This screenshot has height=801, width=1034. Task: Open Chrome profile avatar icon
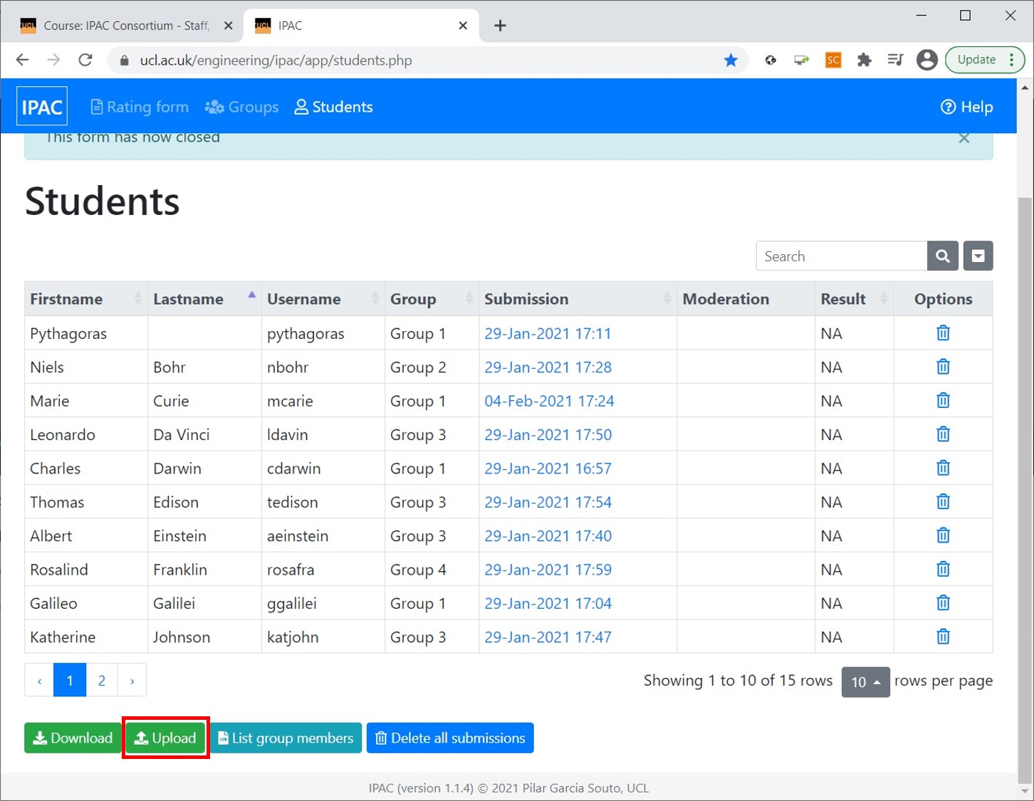tap(926, 60)
